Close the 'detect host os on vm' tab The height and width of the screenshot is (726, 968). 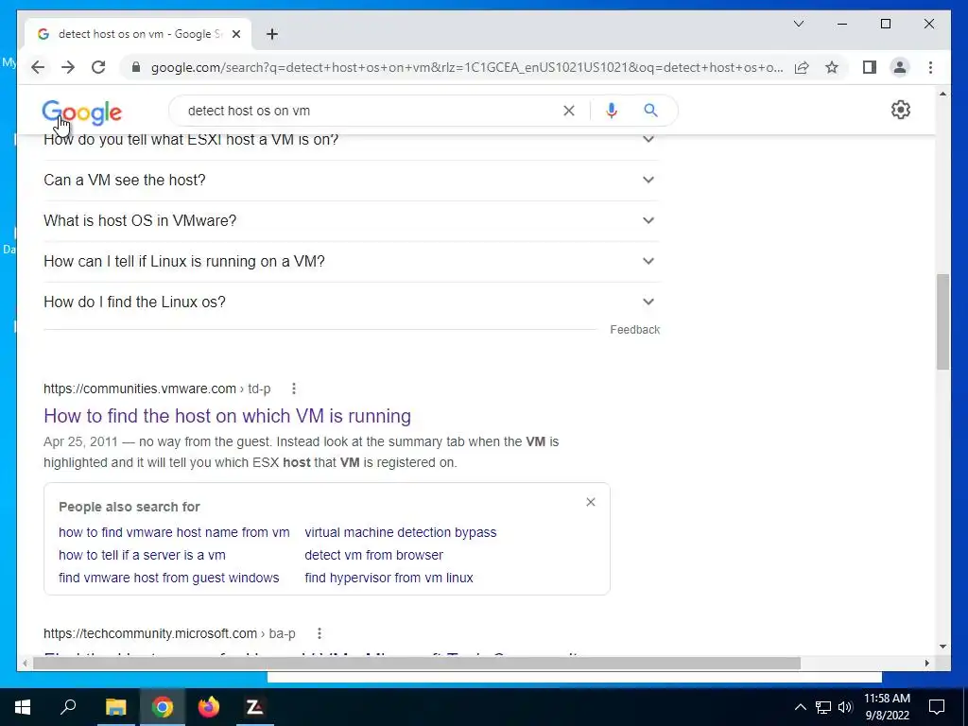coord(235,34)
